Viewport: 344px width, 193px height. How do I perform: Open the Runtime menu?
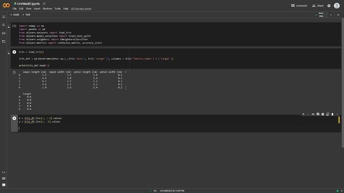[x=47, y=9]
